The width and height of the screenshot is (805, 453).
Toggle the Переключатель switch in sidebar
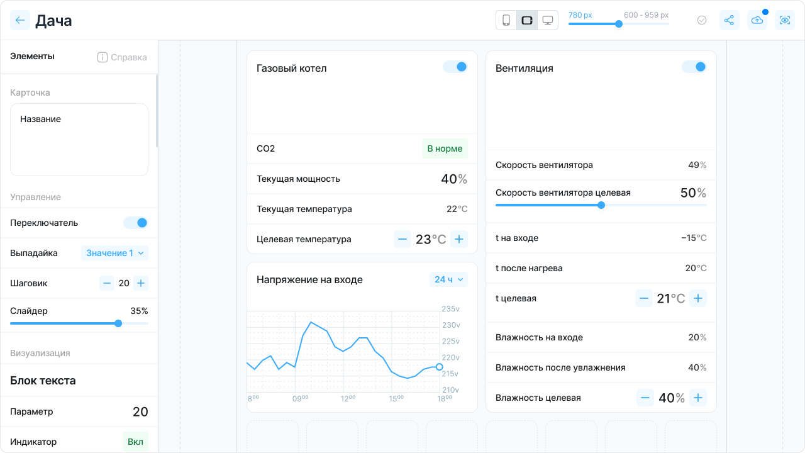(136, 223)
